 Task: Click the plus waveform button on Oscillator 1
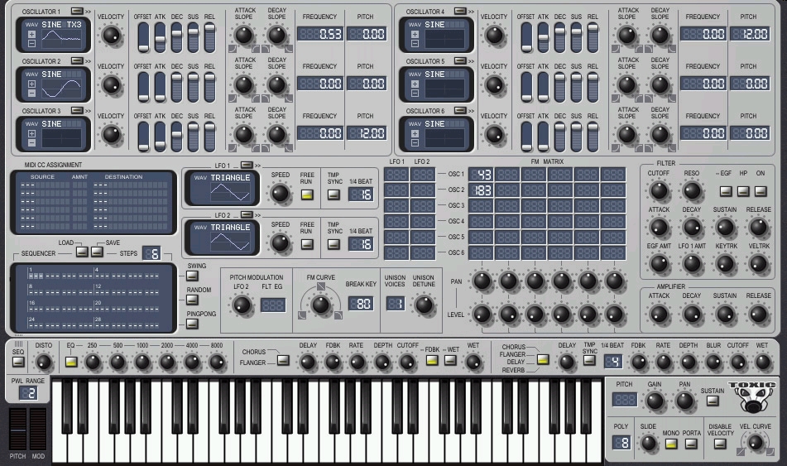[x=31, y=34]
